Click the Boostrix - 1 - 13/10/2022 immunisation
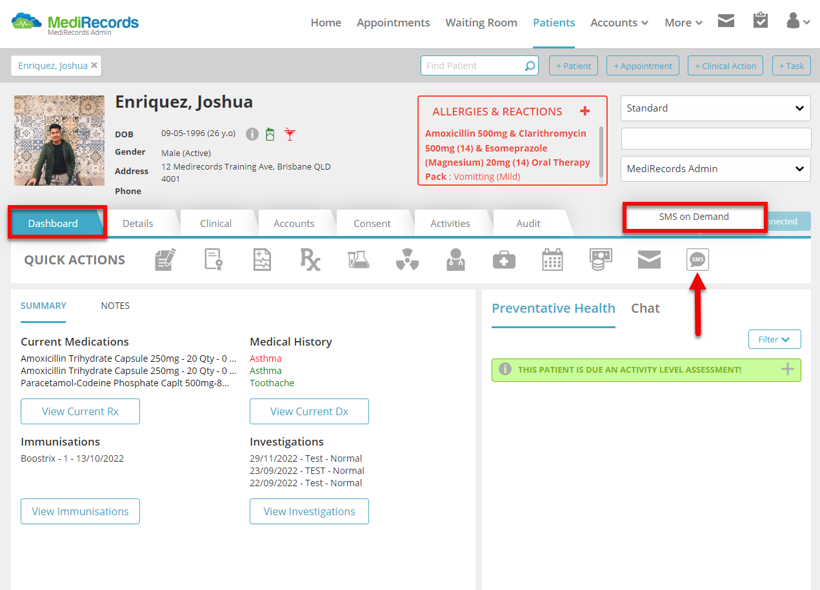 coord(72,458)
